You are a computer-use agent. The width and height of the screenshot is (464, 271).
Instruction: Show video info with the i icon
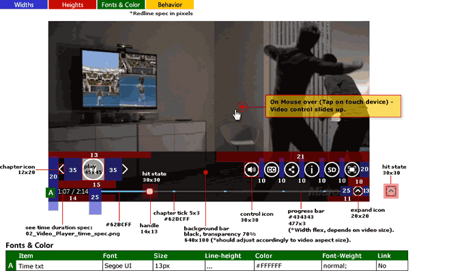tap(312, 170)
